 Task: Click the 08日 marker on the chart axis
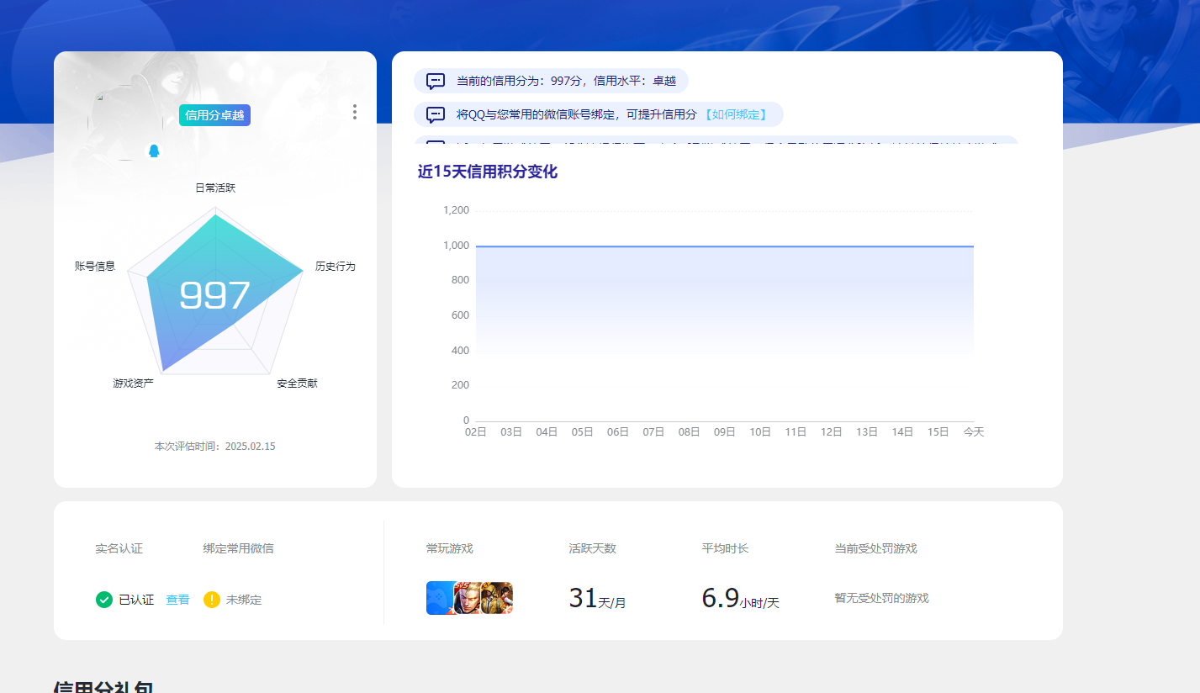pos(689,431)
